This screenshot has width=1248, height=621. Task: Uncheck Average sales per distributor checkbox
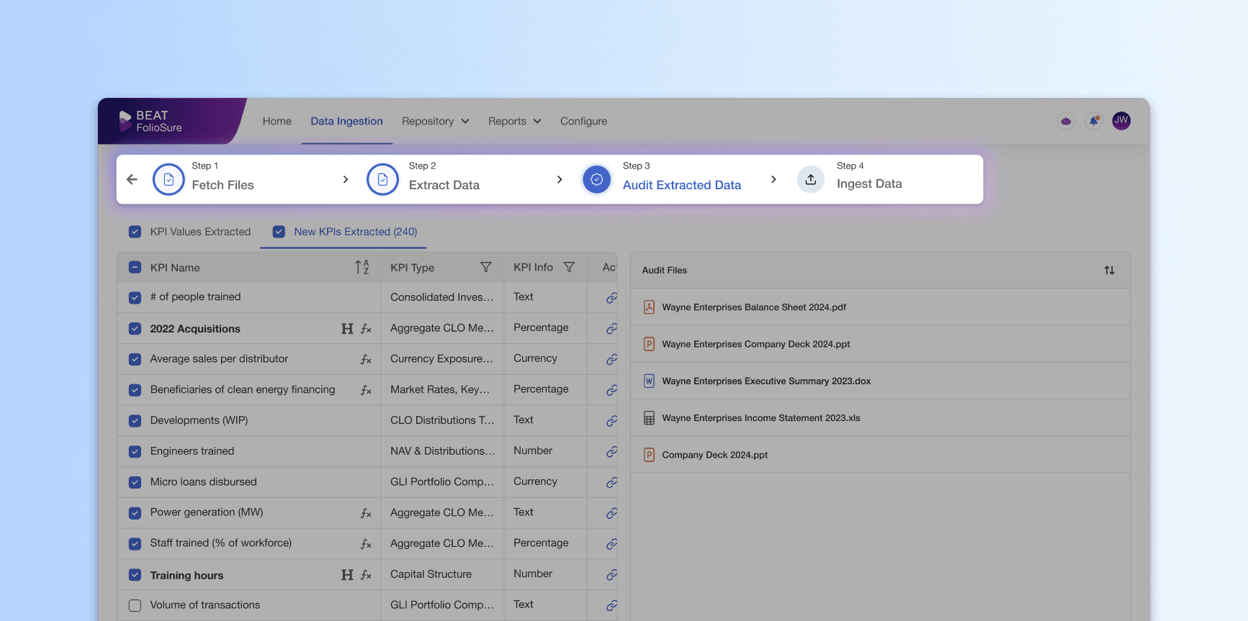pos(135,359)
